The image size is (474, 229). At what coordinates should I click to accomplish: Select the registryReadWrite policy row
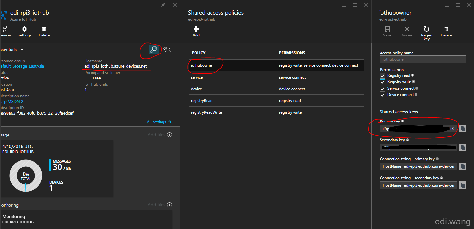276,112
